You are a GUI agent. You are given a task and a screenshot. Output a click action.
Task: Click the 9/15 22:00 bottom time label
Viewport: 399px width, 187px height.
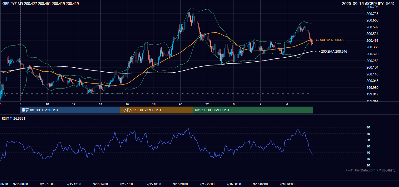click(x=207, y=184)
